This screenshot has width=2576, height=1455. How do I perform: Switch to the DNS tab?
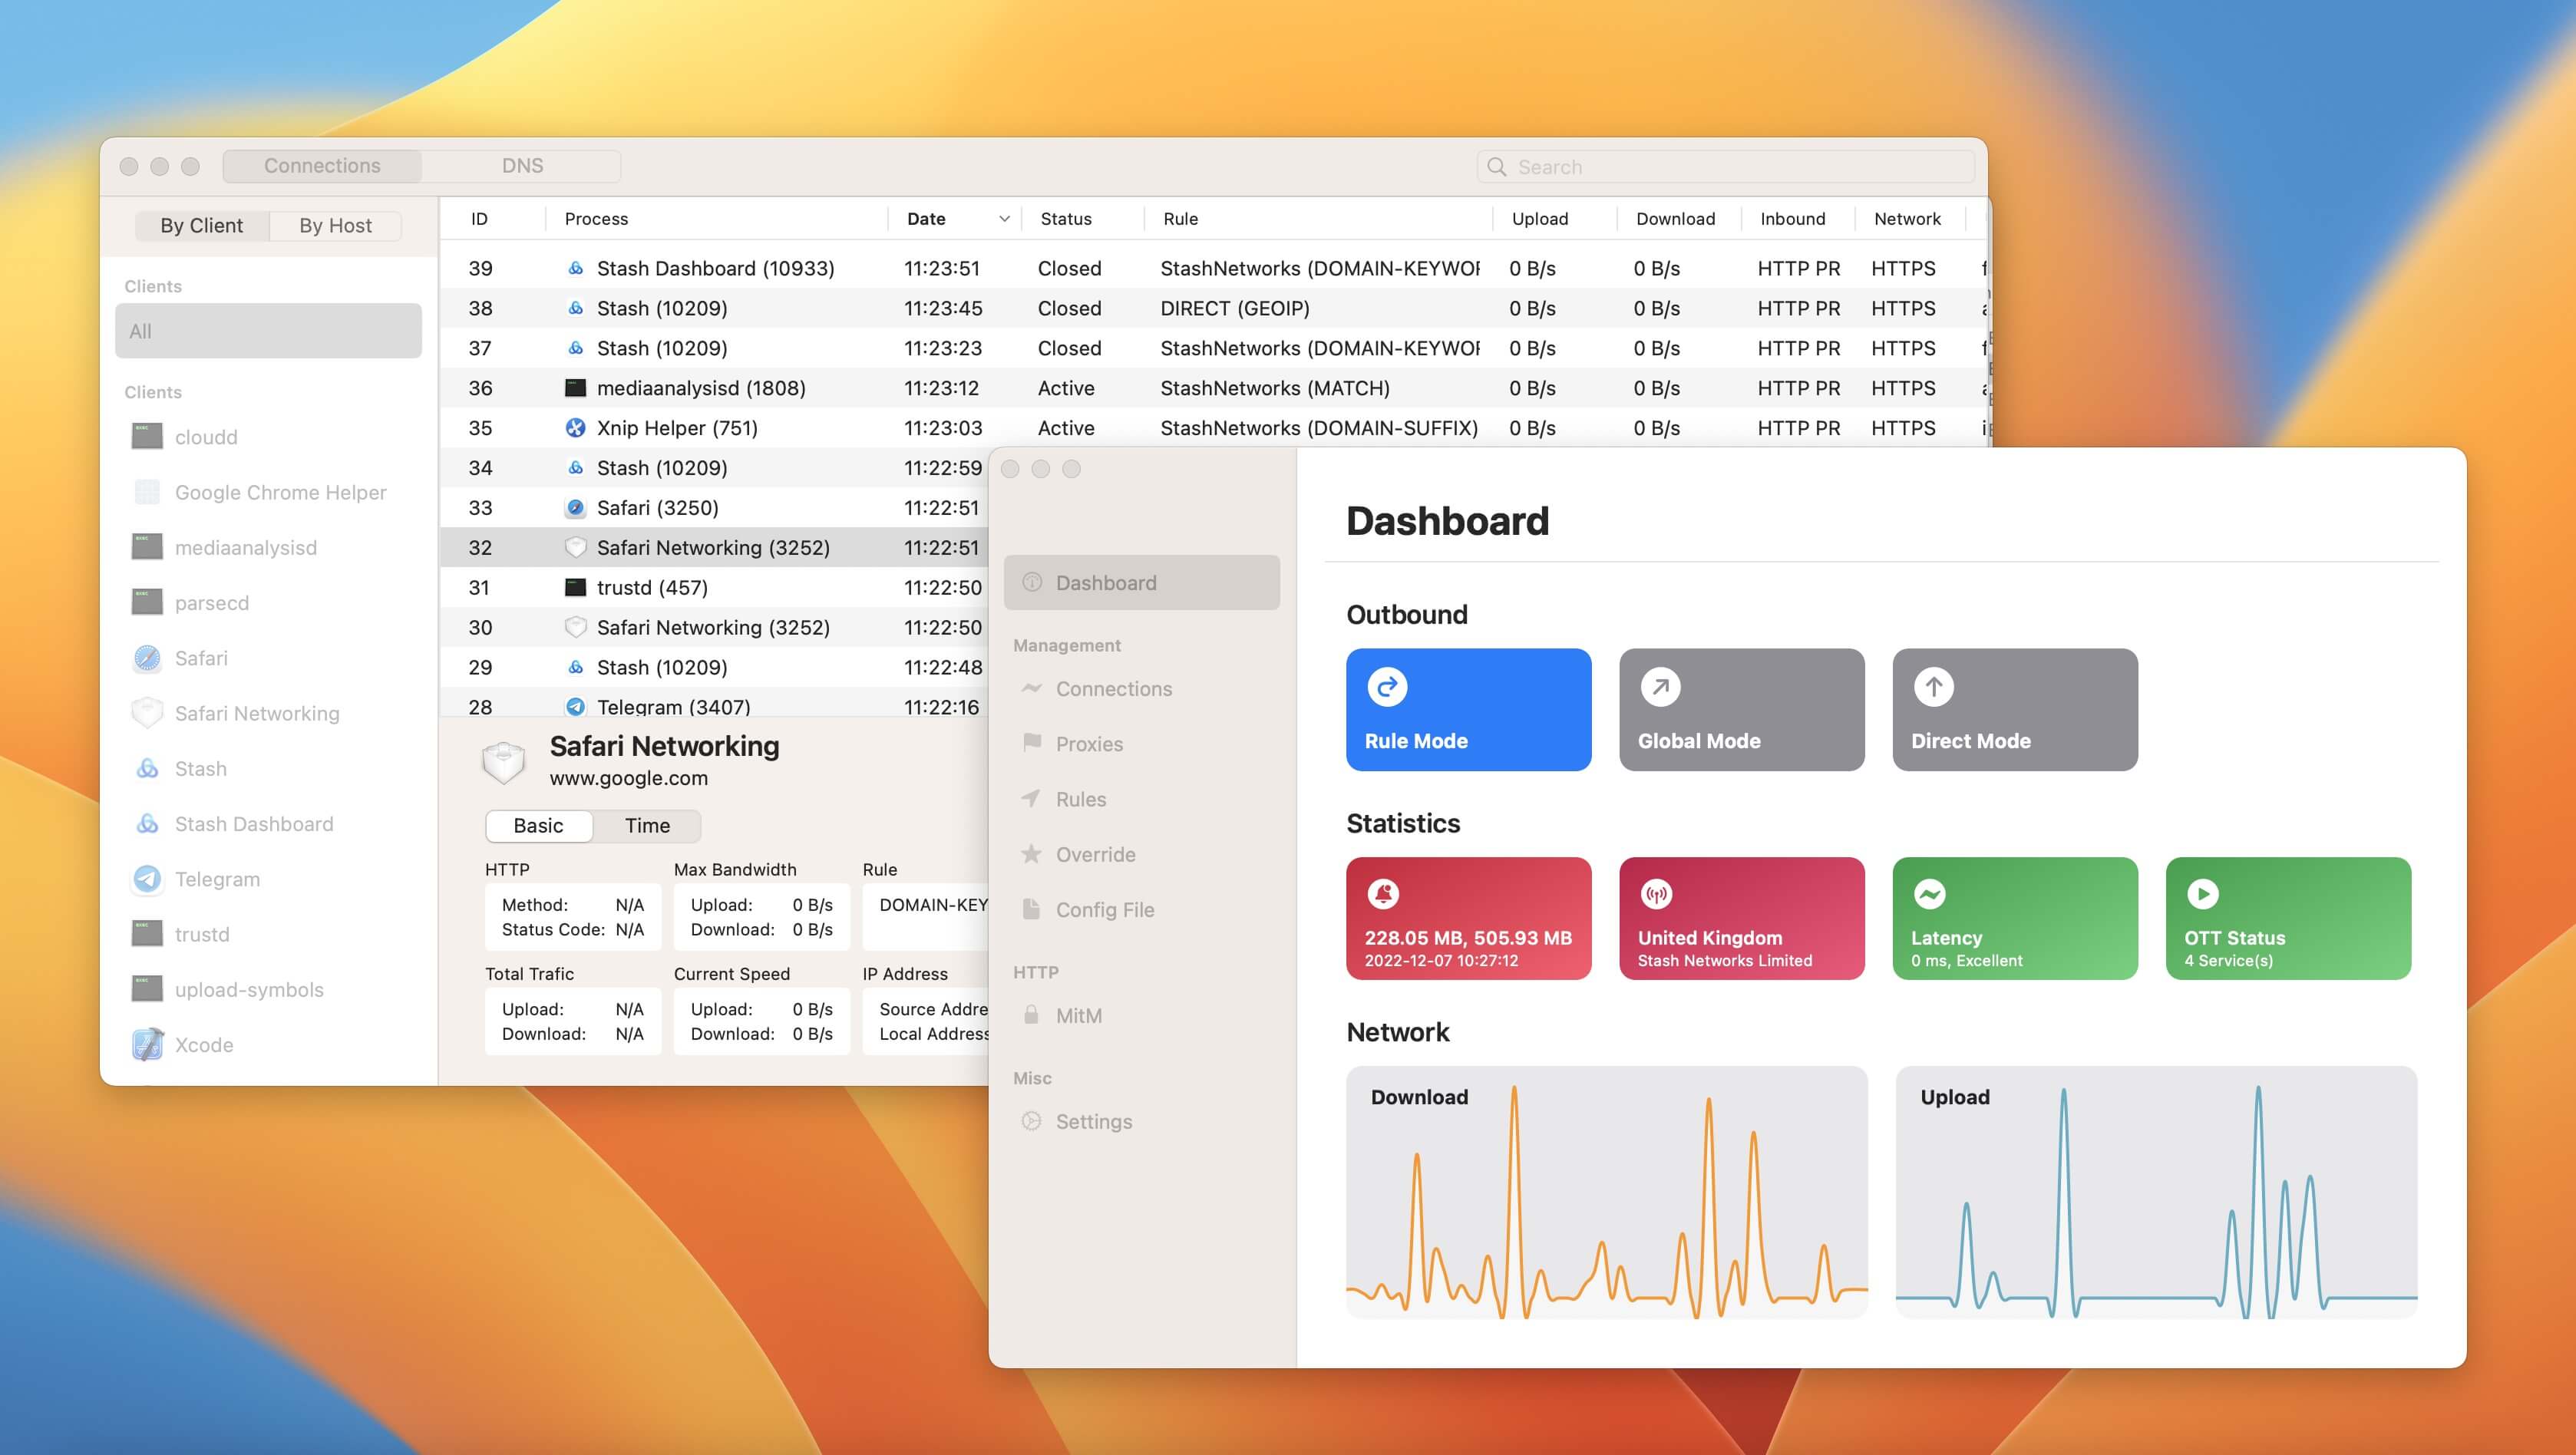click(x=522, y=165)
